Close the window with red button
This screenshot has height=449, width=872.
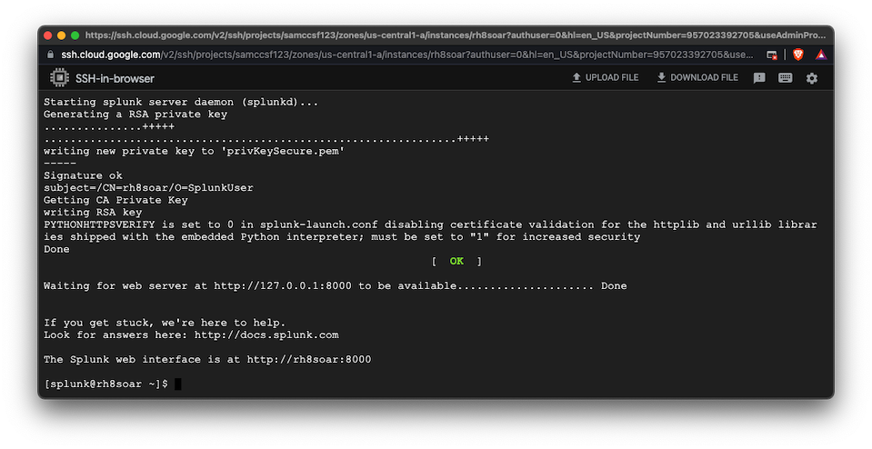pyautogui.click(x=48, y=35)
